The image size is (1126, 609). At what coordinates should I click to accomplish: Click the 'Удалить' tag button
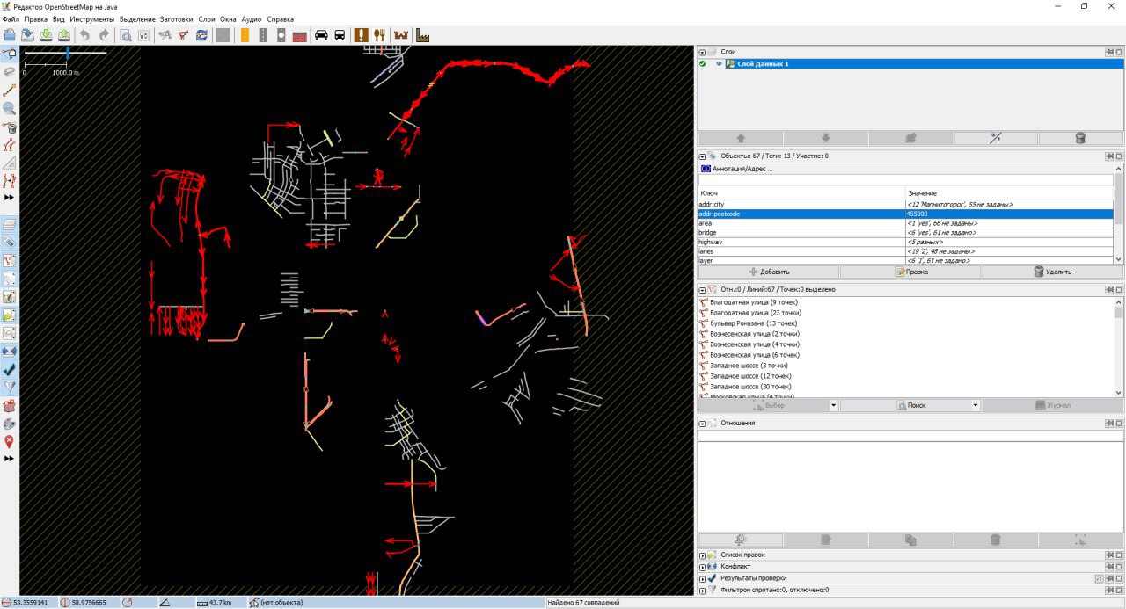tap(1052, 272)
